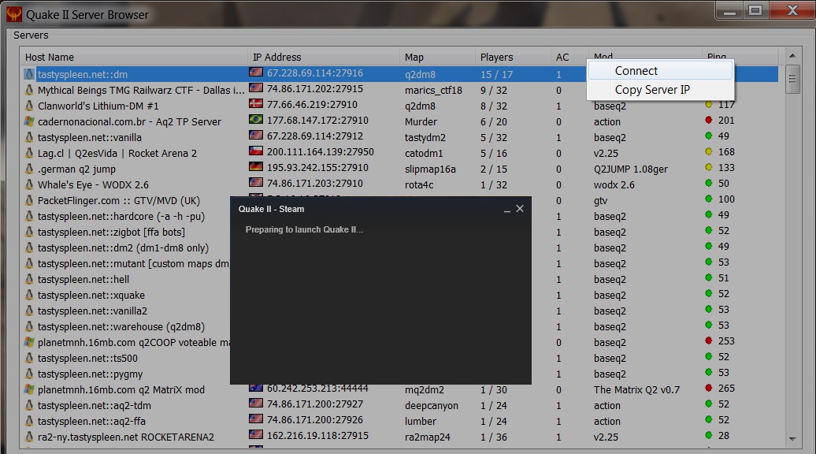This screenshot has width=816, height=454.
Task: Click Linux icon beside Whale's Eye - WODX 2.6
Action: pyautogui.click(x=29, y=184)
